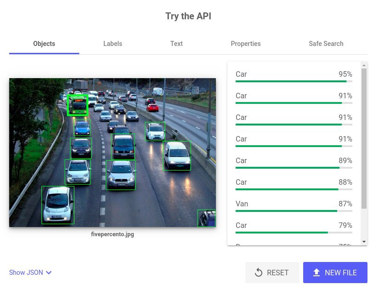Screen dimensions: 373x290
Task: Click the results list scroll-down arrow
Action: [364, 242]
